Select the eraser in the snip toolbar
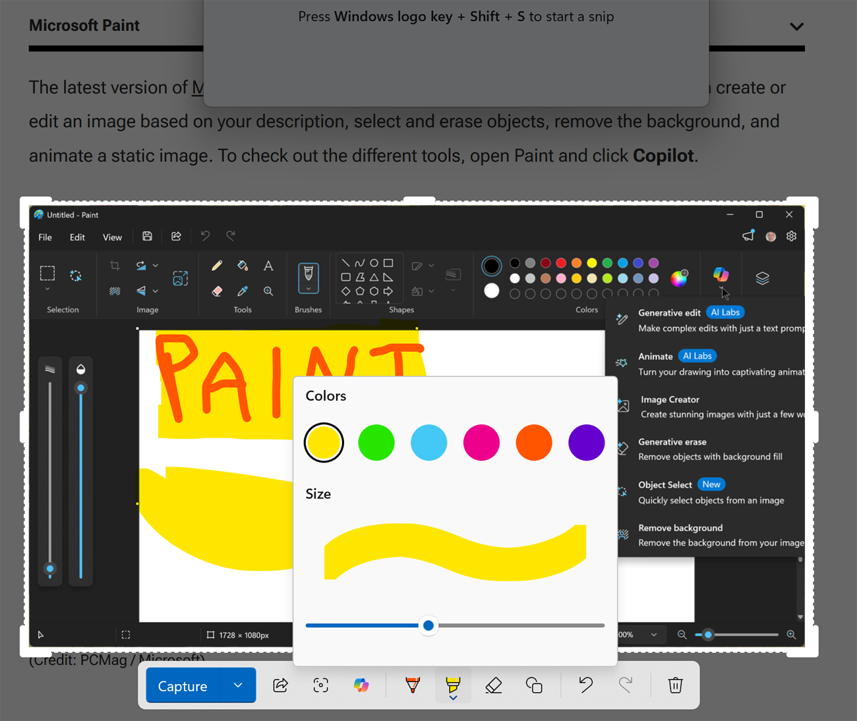 coord(493,685)
